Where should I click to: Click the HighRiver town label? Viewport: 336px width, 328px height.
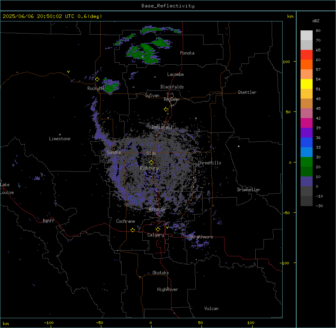point(168,289)
